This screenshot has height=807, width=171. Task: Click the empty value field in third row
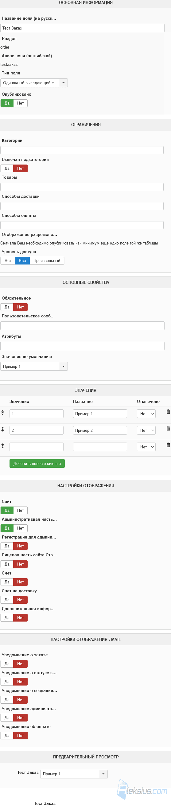pos(37,447)
